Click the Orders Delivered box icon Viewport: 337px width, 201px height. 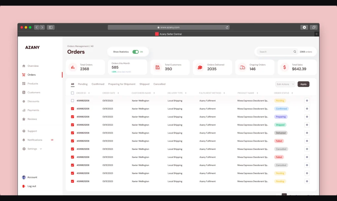(x=200, y=67)
